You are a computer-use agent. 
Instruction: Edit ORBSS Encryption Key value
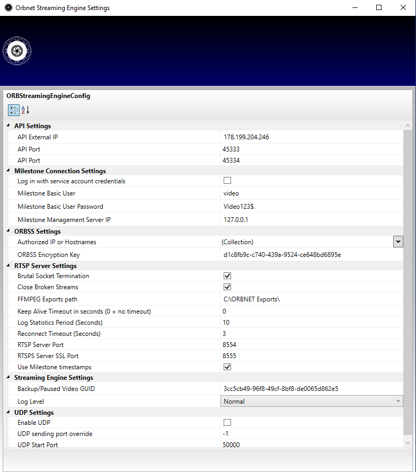pyautogui.click(x=312, y=255)
